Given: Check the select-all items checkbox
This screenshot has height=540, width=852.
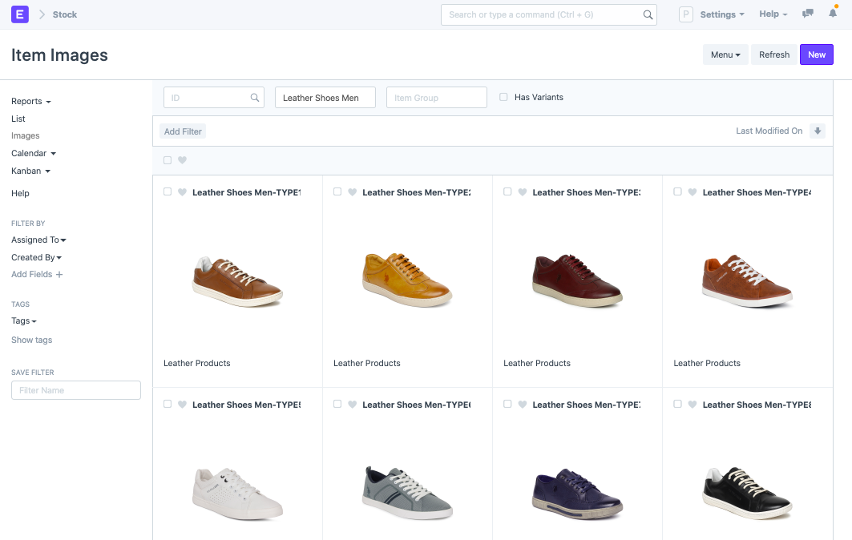Looking at the screenshot, I should pos(168,160).
